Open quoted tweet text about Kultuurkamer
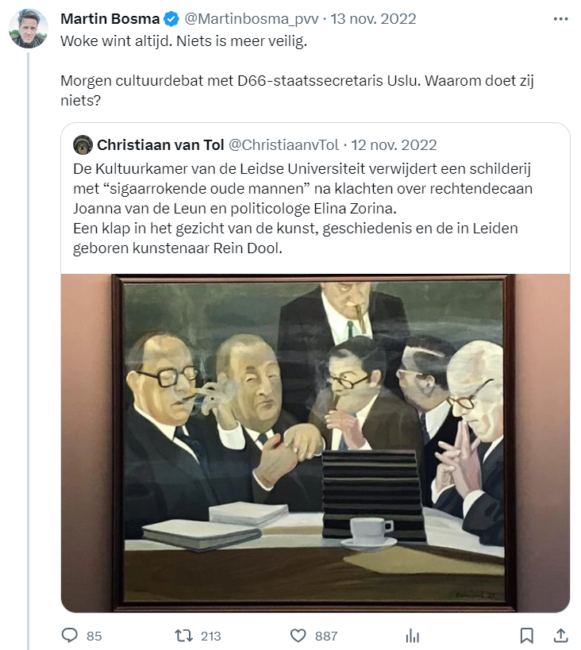Viewport: 581px width, 650px height. click(x=302, y=209)
